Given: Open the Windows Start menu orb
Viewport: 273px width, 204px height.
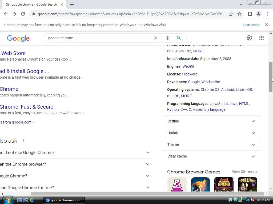Looking at the screenshot, I should 8,200.
